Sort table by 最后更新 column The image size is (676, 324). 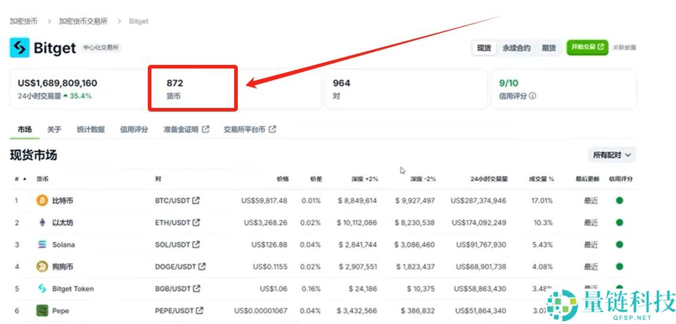(587, 179)
